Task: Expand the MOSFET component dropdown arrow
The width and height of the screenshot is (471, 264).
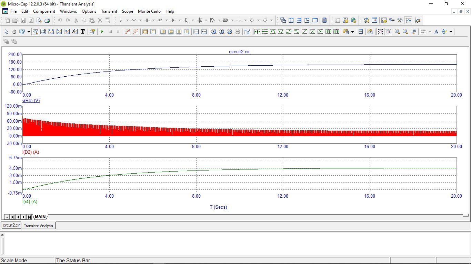Action: (x=206, y=20)
